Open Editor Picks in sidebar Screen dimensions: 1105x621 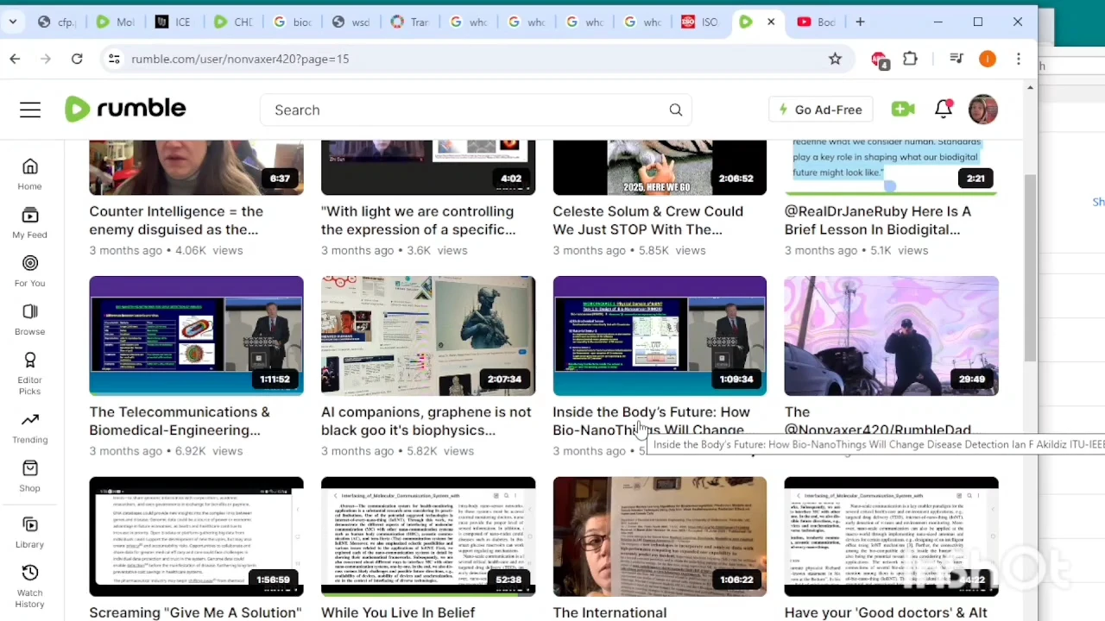tap(29, 373)
